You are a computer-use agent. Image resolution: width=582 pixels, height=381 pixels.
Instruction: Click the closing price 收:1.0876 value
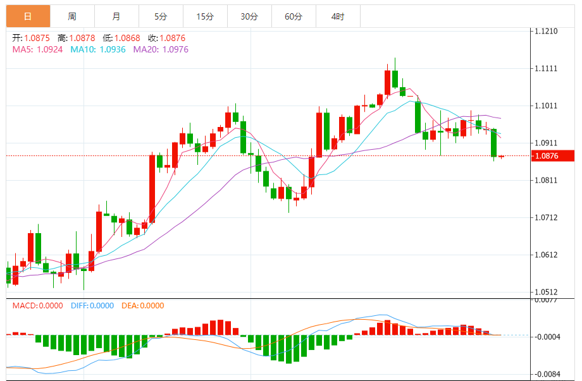(166, 38)
